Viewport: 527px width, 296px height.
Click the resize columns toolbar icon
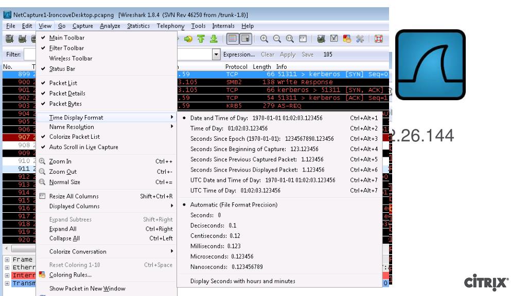(x=303, y=39)
